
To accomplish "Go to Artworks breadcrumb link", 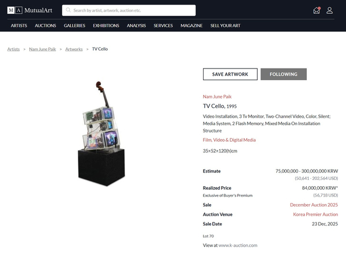I will [x=74, y=49].
